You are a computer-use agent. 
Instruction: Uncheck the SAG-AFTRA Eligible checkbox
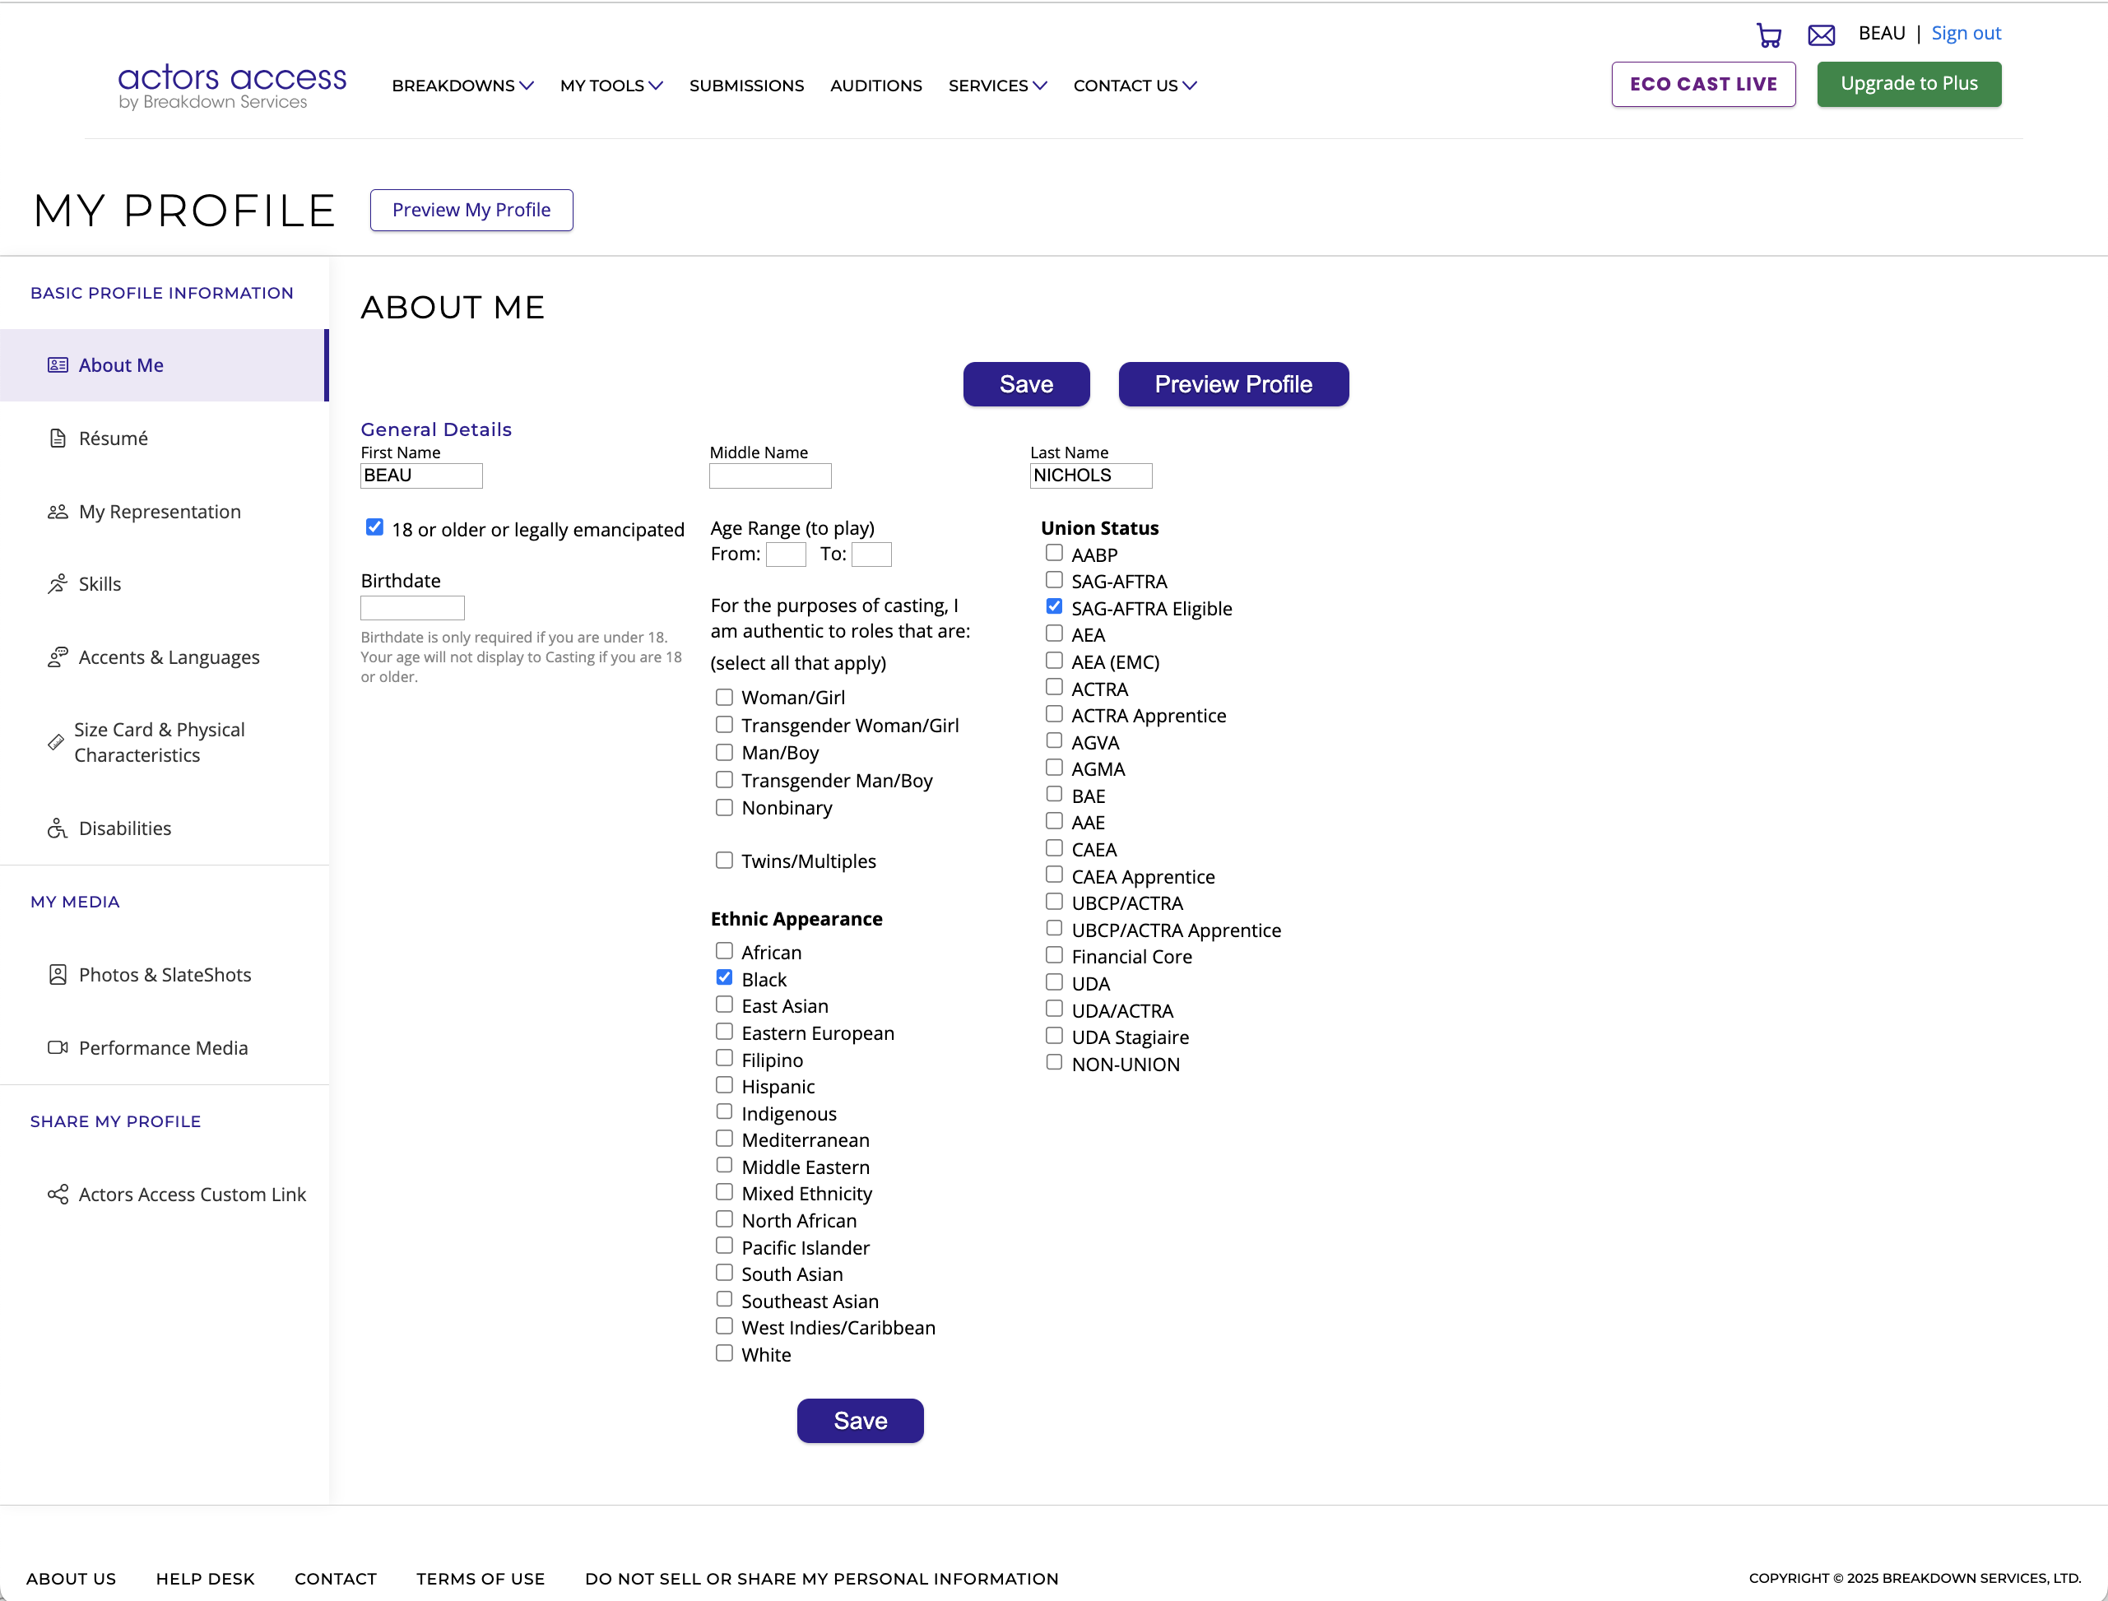click(x=1054, y=607)
